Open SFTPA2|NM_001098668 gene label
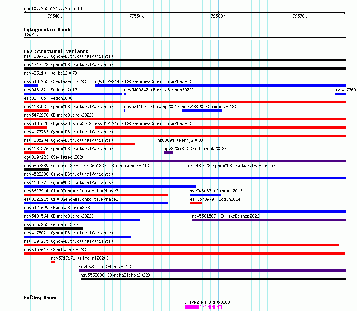This screenshot has height=311, width=357. [207, 302]
